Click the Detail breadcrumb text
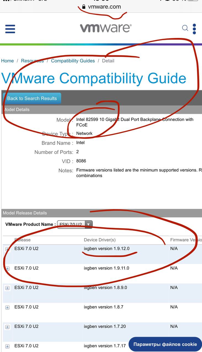 (108, 61)
